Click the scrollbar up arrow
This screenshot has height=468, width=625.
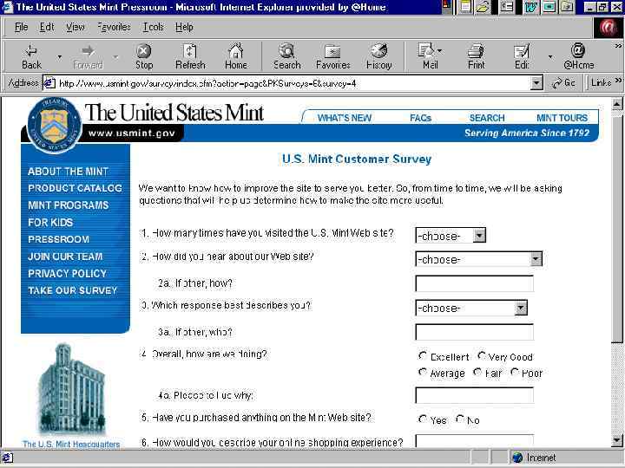pos(617,104)
